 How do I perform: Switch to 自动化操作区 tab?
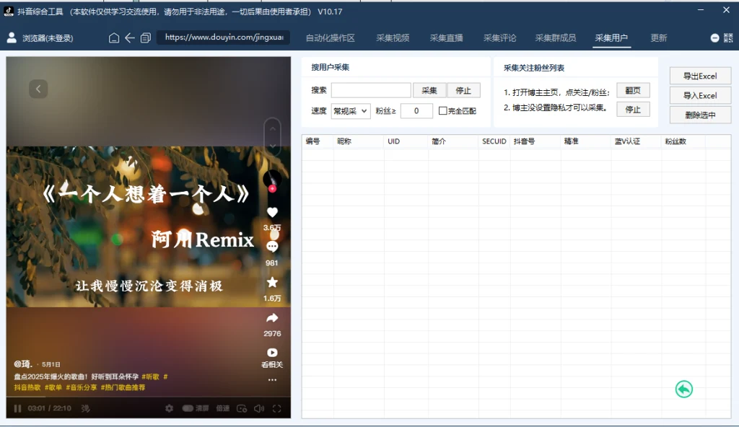330,38
